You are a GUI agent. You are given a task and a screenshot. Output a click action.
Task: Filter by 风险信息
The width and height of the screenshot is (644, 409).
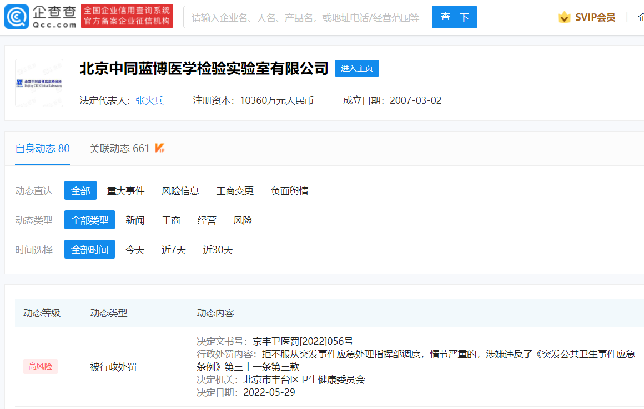pos(180,191)
